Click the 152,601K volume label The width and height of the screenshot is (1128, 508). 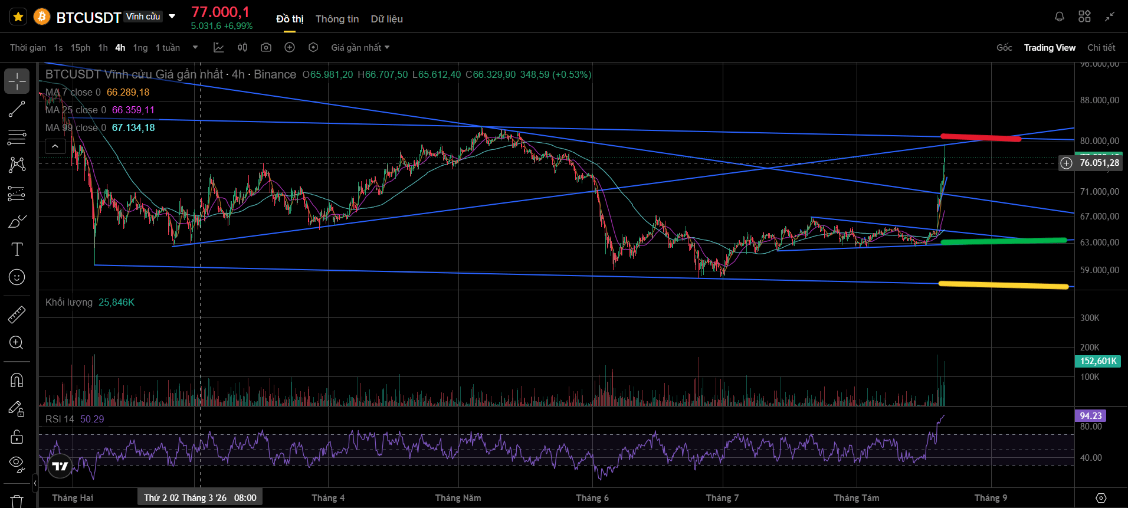[1098, 362]
